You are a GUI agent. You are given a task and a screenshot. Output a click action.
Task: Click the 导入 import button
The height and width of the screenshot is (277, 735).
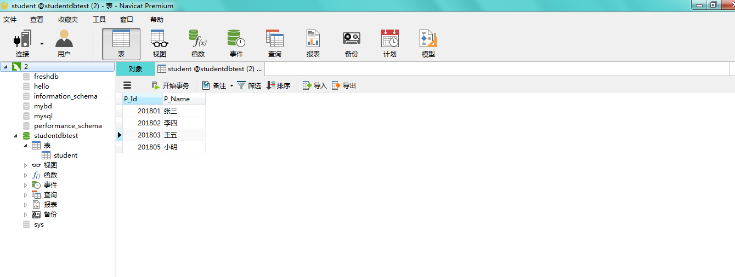pyautogui.click(x=315, y=85)
